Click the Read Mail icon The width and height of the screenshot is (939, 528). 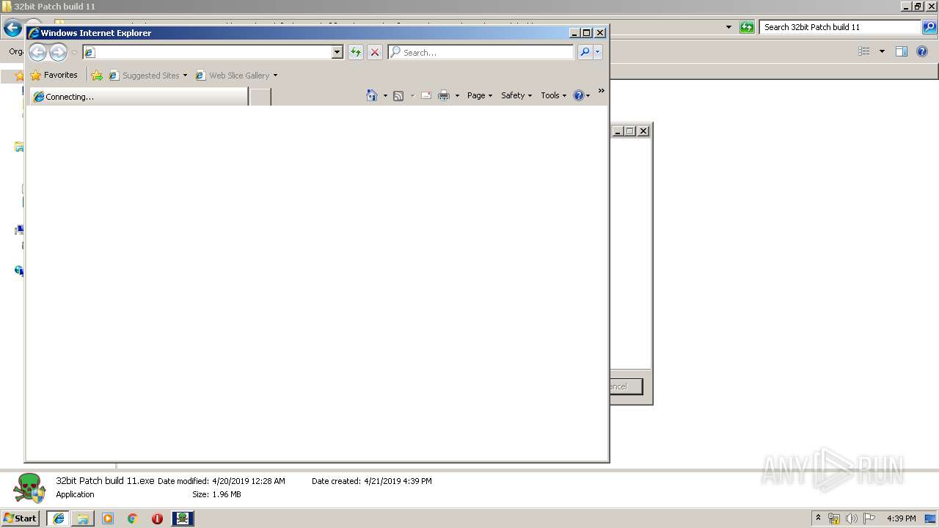(426, 95)
